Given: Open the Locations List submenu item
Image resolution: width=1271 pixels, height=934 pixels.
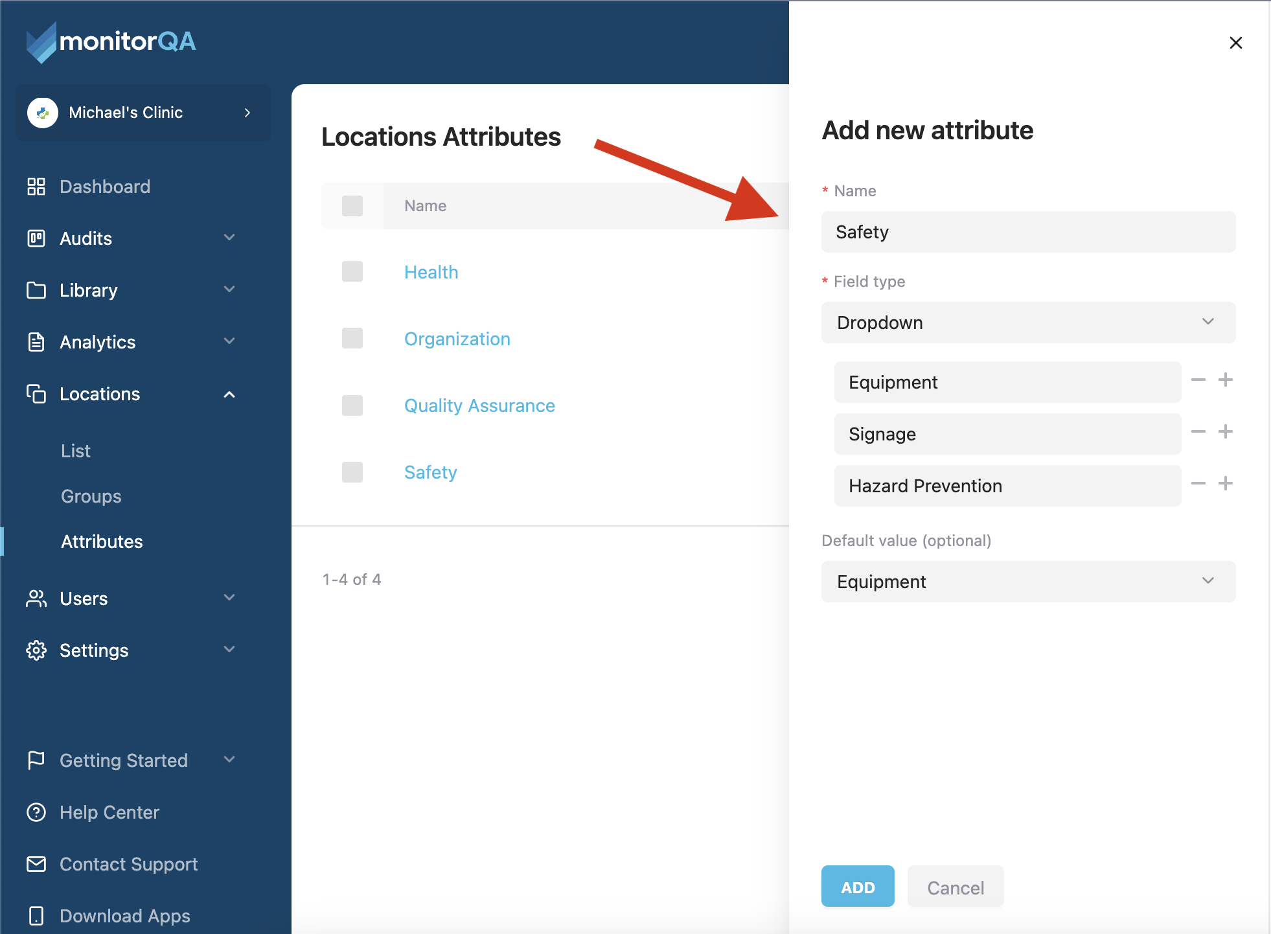Looking at the screenshot, I should (76, 451).
